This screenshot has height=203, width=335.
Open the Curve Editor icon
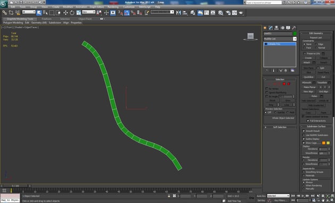[207, 13]
